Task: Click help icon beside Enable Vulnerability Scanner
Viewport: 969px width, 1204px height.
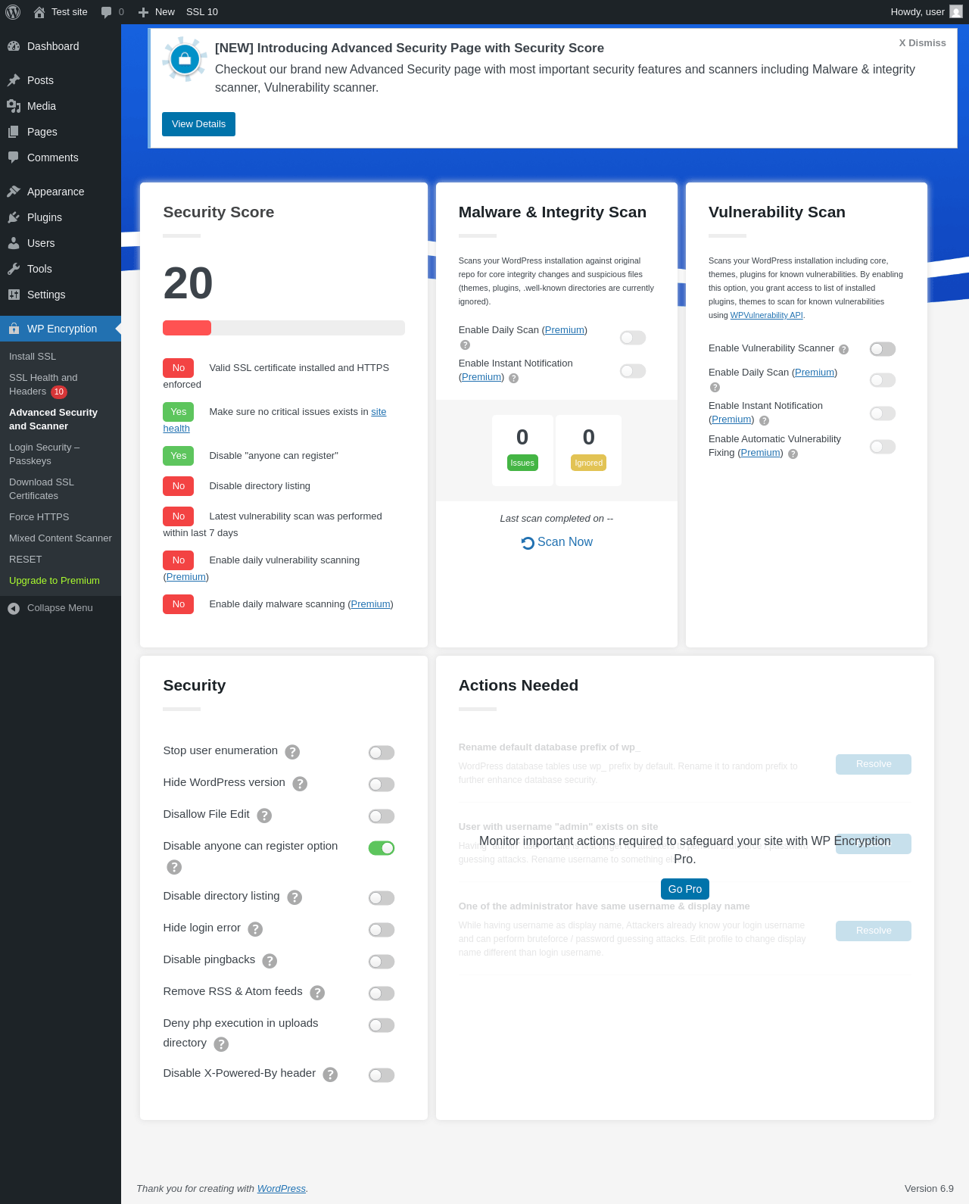Action: (x=843, y=349)
